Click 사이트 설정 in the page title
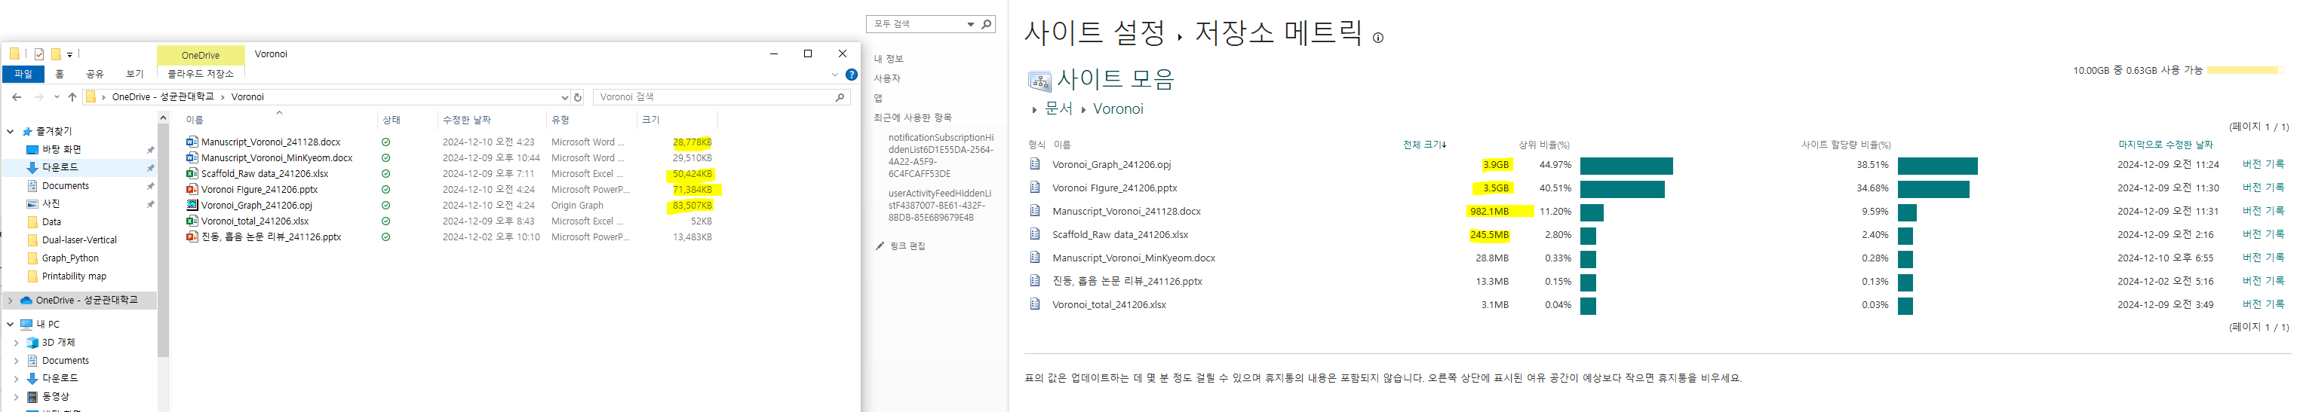The height and width of the screenshot is (412, 2303). pos(1095,33)
